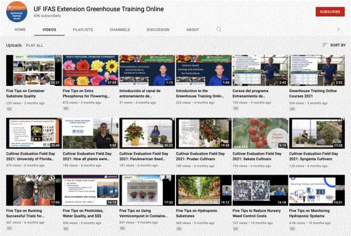Click the 696 subscribers text
This screenshot has width=351, height=236.
pos(47,16)
